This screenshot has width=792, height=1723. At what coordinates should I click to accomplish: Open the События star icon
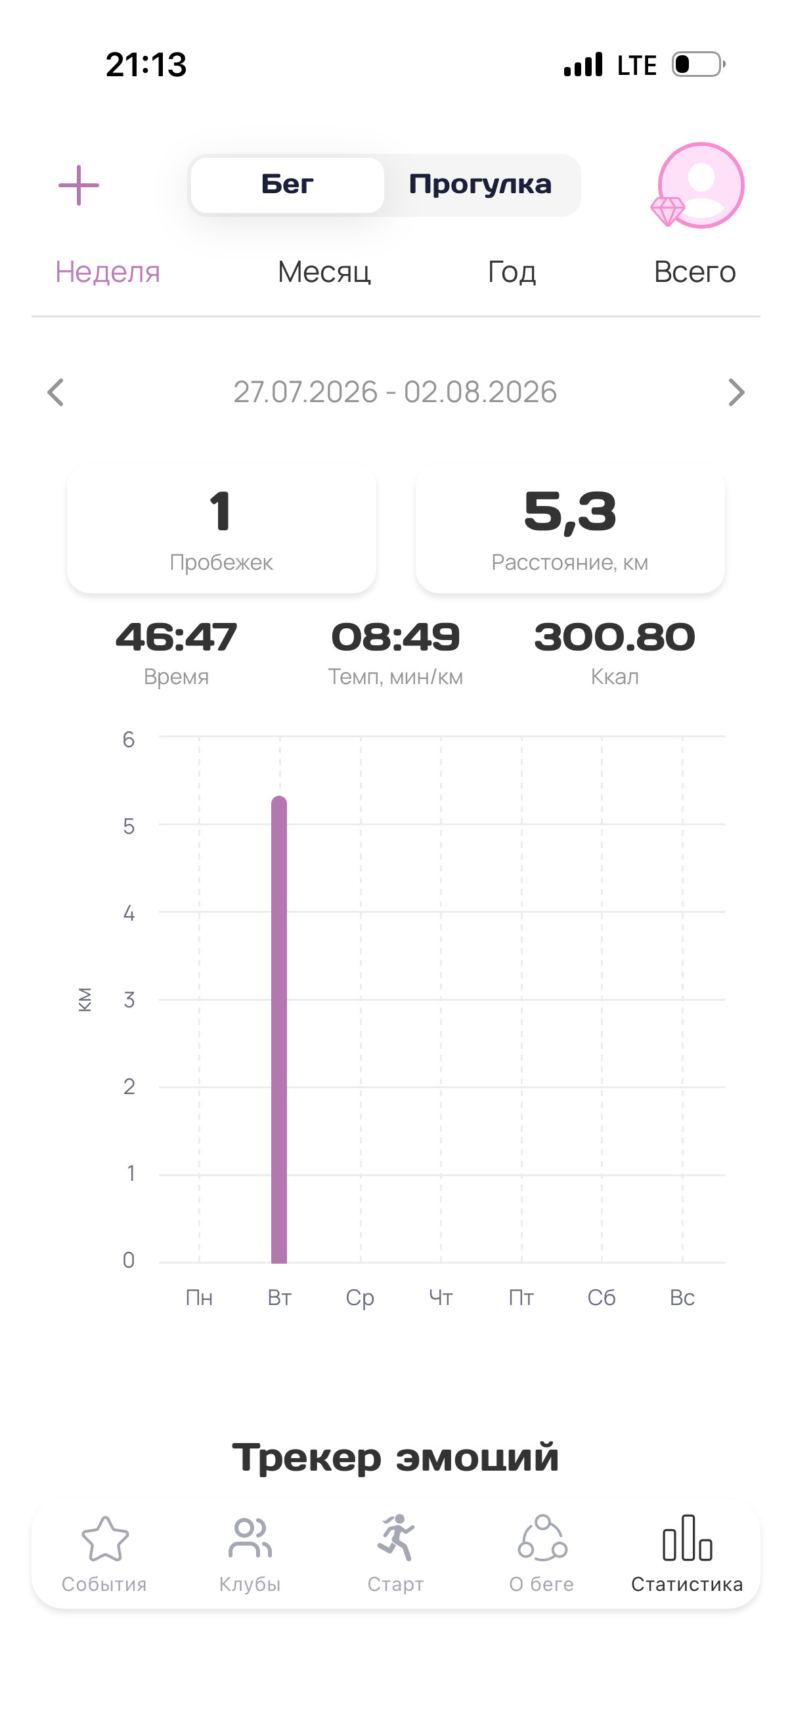click(x=105, y=1538)
